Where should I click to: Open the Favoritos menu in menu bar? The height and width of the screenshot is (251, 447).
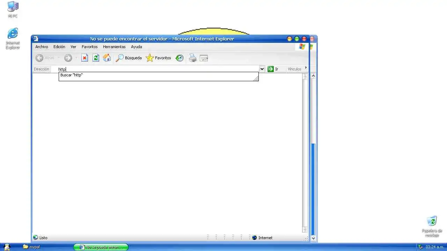(90, 47)
